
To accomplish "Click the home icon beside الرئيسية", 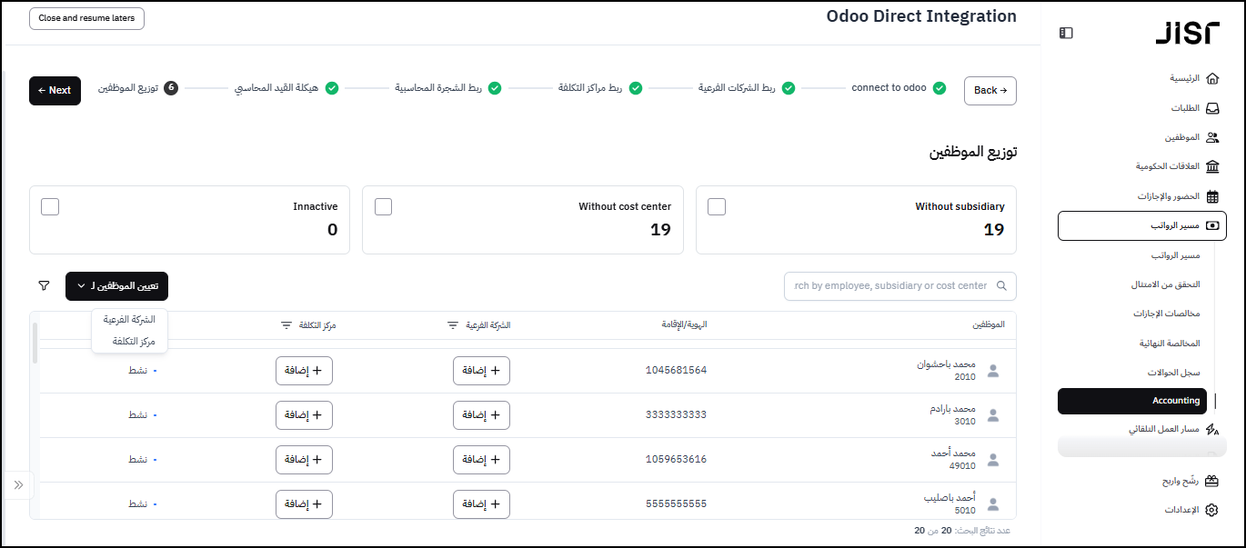I will [1211, 78].
